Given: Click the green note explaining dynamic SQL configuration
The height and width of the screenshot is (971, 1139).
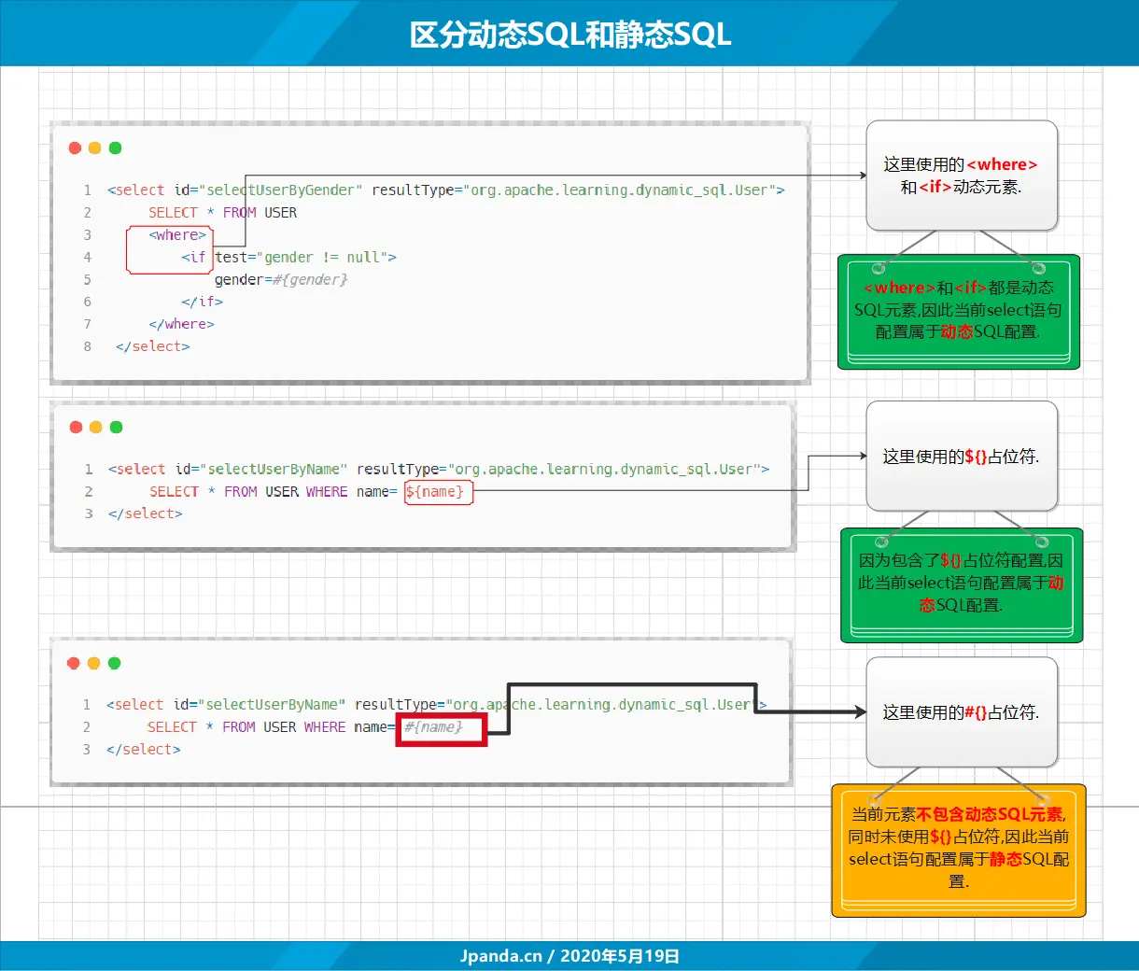Looking at the screenshot, I should 960,311.
